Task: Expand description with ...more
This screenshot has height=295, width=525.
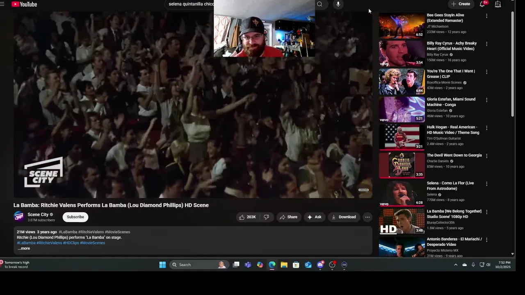Action: click(24, 248)
